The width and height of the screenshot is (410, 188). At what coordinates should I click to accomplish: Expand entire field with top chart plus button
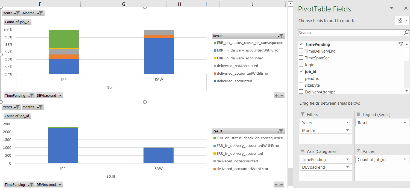click(x=276, y=95)
